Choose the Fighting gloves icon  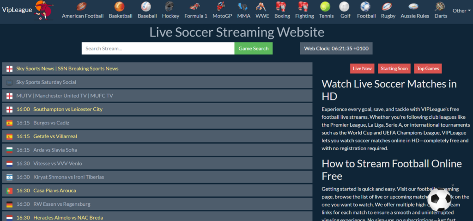(303, 6)
